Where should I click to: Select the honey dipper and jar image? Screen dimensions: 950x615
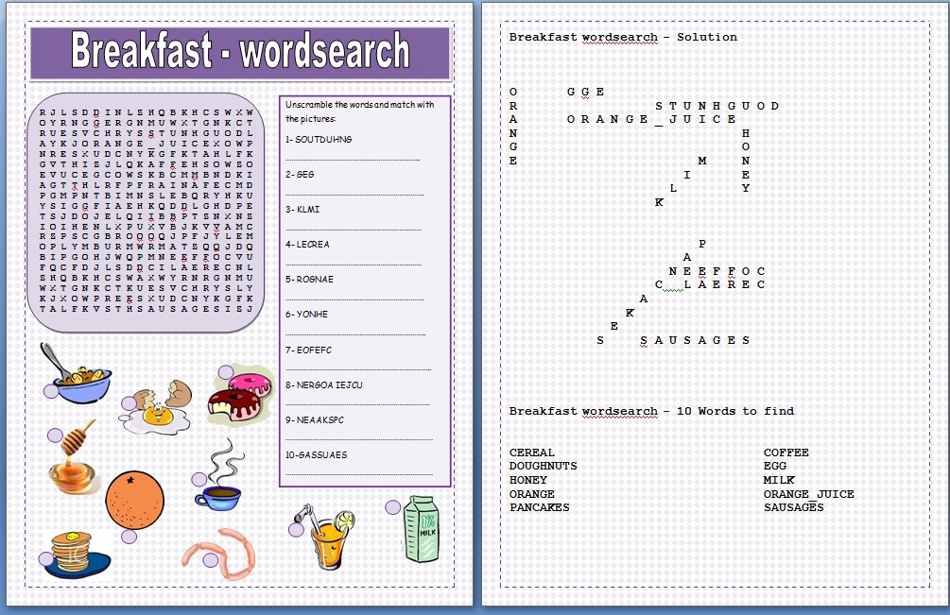coord(74,457)
